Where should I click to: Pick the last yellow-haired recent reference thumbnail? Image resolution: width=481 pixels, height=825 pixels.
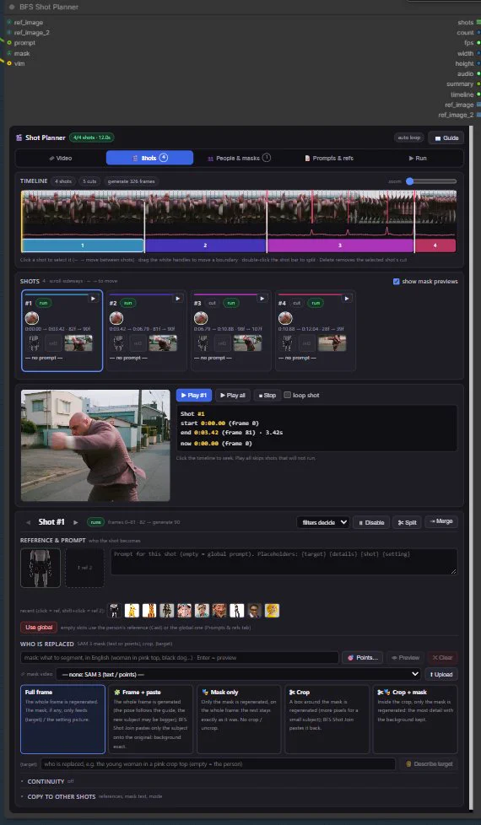tap(272, 611)
